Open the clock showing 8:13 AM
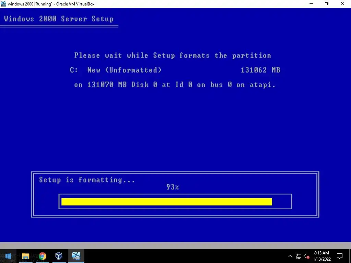Image resolution: width=351 pixels, height=263 pixels. tap(322, 256)
